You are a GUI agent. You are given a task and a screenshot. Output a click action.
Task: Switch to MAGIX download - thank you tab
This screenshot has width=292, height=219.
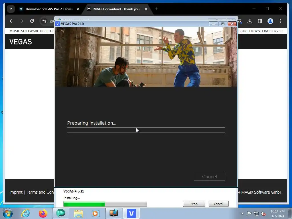[116, 9]
